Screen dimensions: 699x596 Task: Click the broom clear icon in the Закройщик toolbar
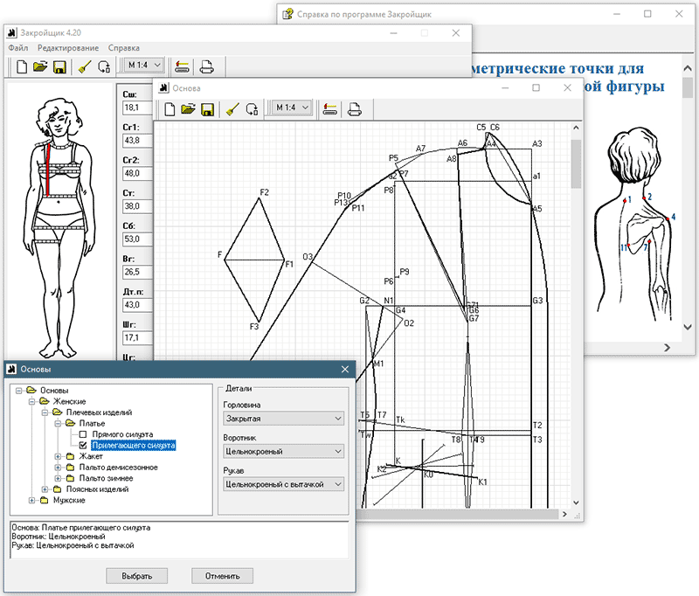[84, 66]
